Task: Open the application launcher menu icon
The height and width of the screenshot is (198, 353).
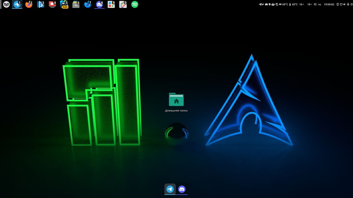Action: pos(6,4)
